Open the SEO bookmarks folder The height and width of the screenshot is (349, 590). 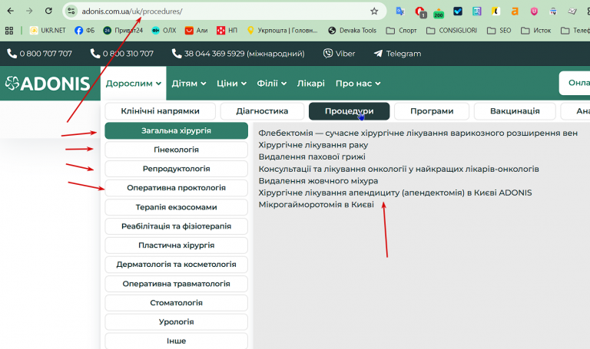(499, 31)
